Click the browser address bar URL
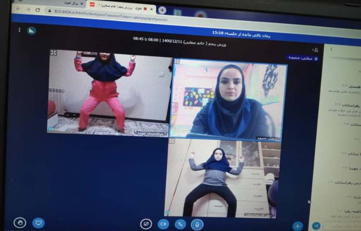Image resolution: width=361 pixels, height=231 pixels. [111, 15]
